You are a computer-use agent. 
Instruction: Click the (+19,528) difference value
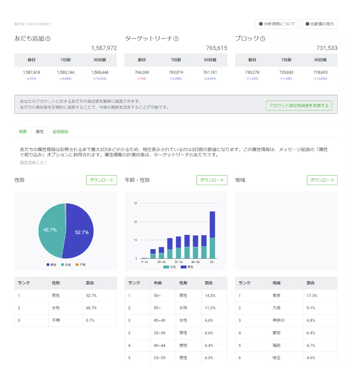[x=100, y=79]
